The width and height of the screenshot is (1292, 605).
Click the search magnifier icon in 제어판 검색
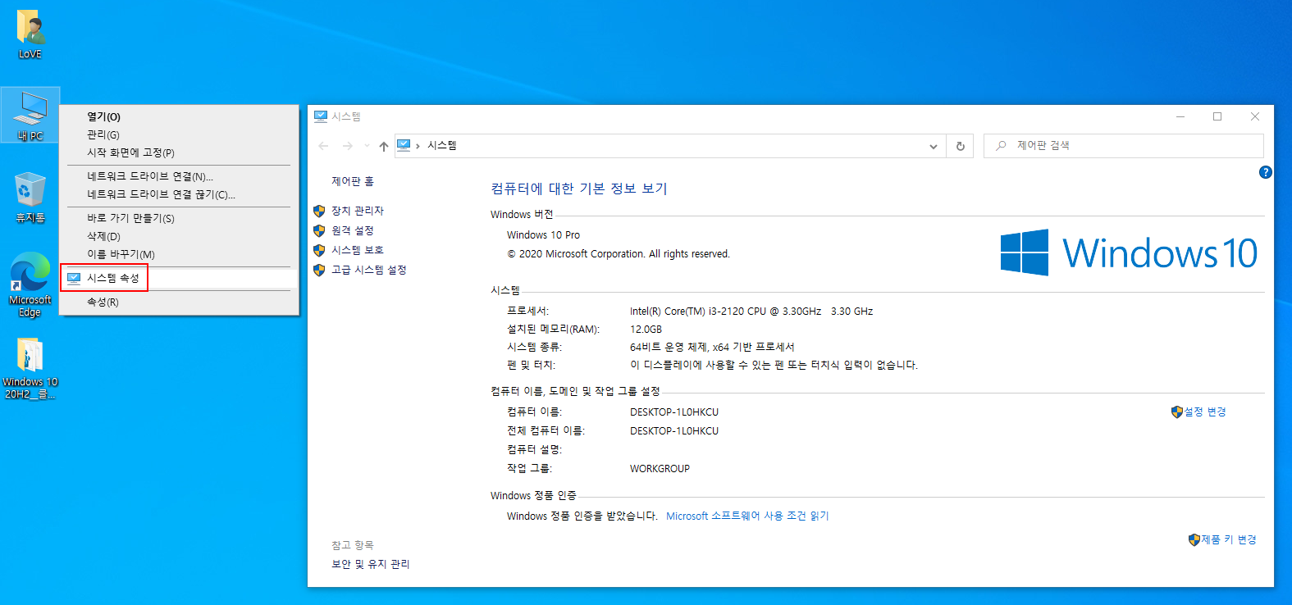point(1001,146)
